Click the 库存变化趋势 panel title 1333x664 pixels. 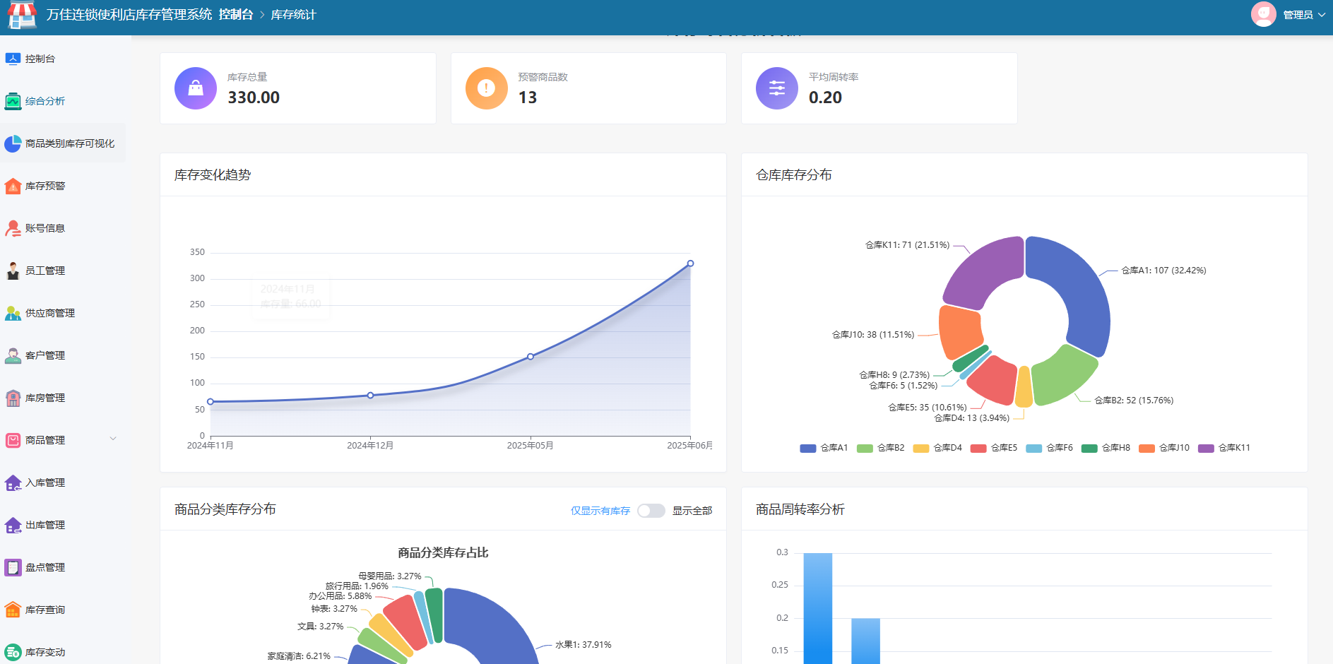(213, 175)
